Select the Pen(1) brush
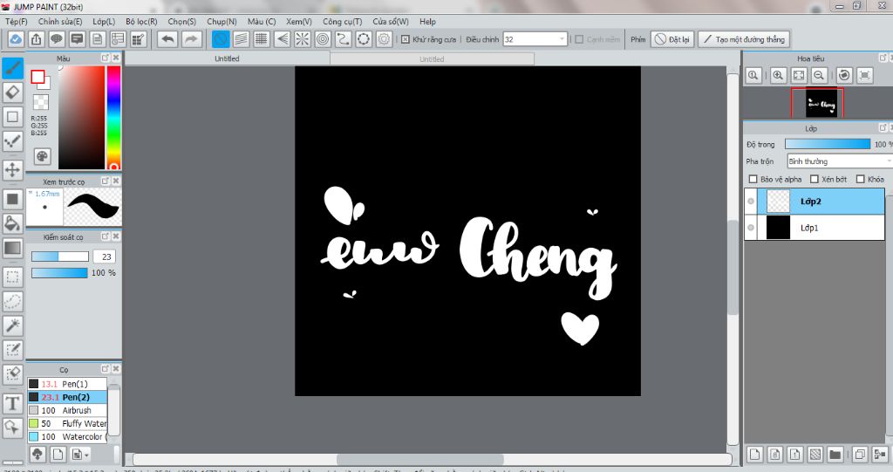Image resolution: width=893 pixels, height=472 pixels. click(x=67, y=384)
